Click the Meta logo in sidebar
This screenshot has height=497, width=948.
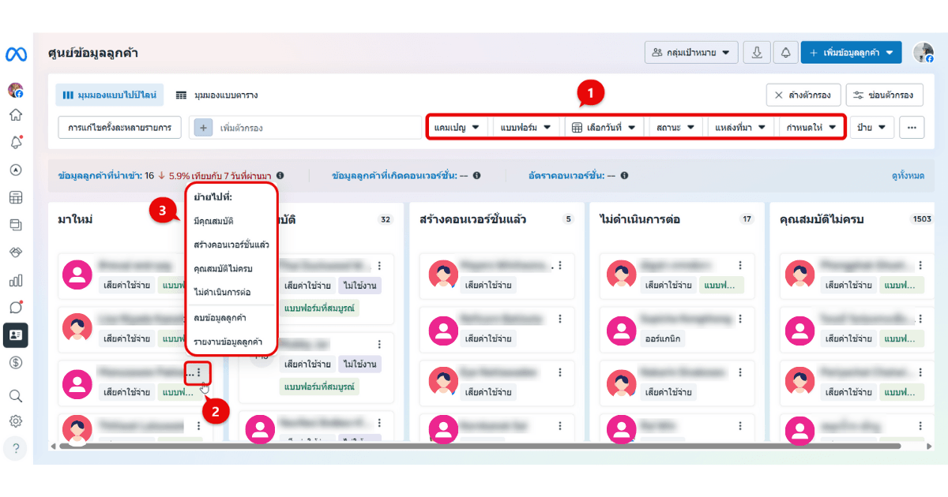(16, 54)
